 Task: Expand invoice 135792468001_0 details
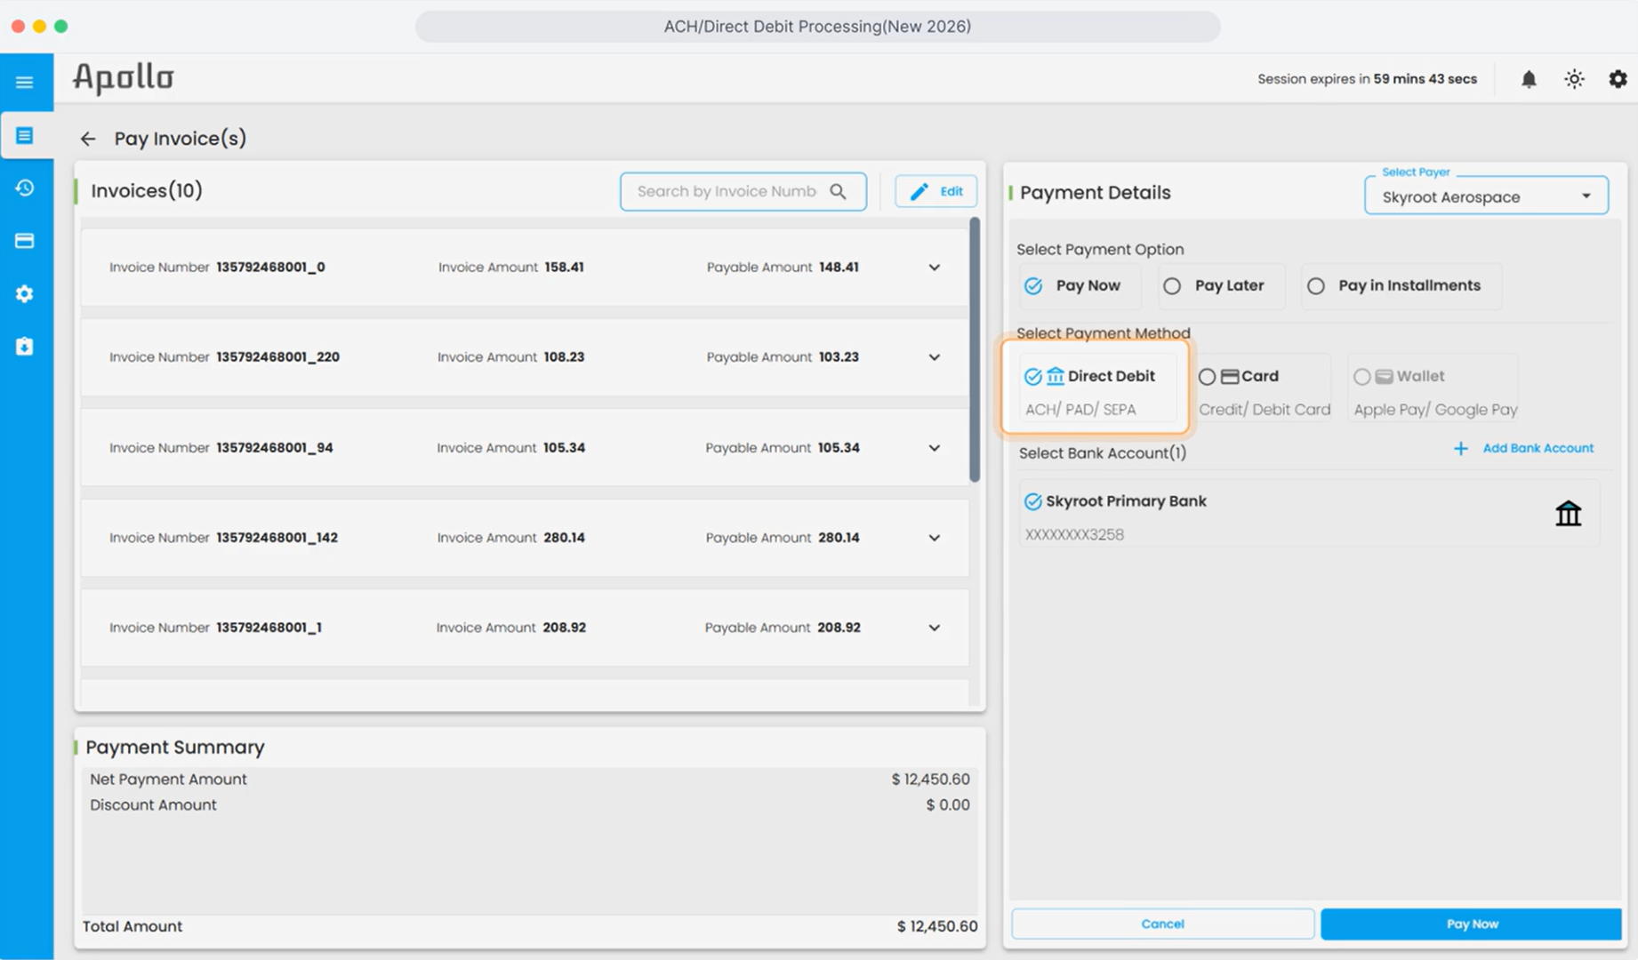[935, 267]
